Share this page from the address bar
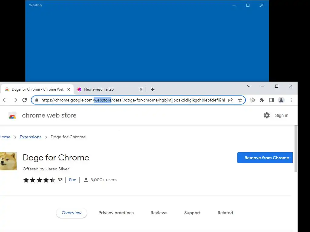The height and width of the screenshot is (232, 310). (x=230, y=100)
